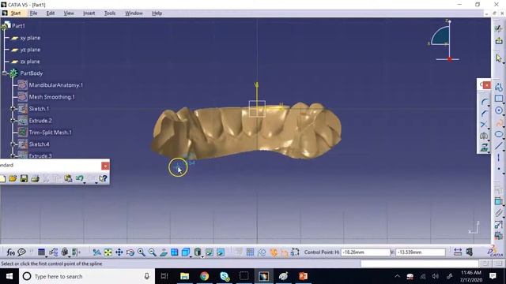The height and width of the screenshot is (284, 506).
Task: Select the Mirror tool in floating toolbar
Action: 484,136
